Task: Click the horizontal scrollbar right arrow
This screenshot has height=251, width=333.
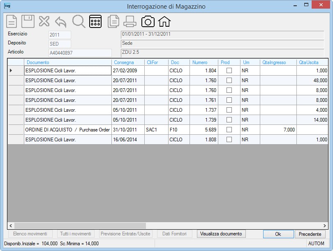Action: click(x=324, y=226)
